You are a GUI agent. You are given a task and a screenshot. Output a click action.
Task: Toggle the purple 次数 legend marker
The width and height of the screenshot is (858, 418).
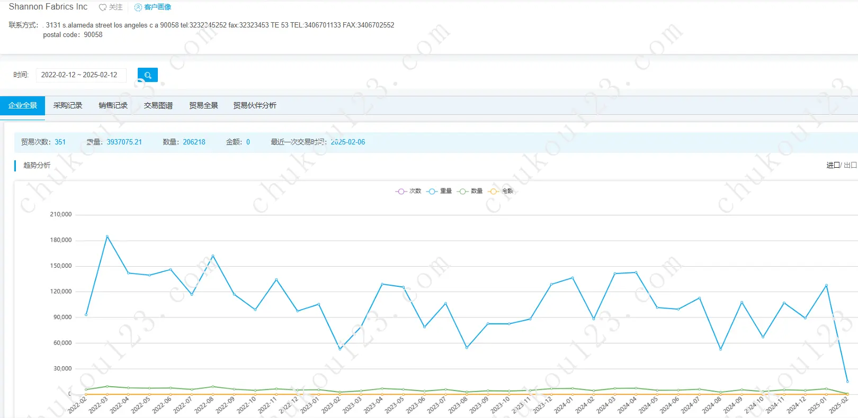point(400,192)
